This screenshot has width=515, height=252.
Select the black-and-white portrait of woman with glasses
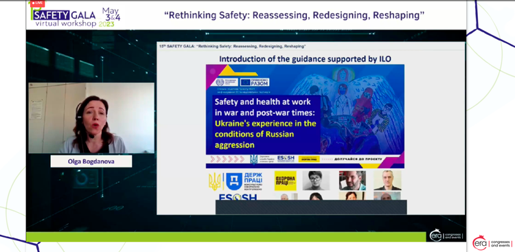point(316,181)
